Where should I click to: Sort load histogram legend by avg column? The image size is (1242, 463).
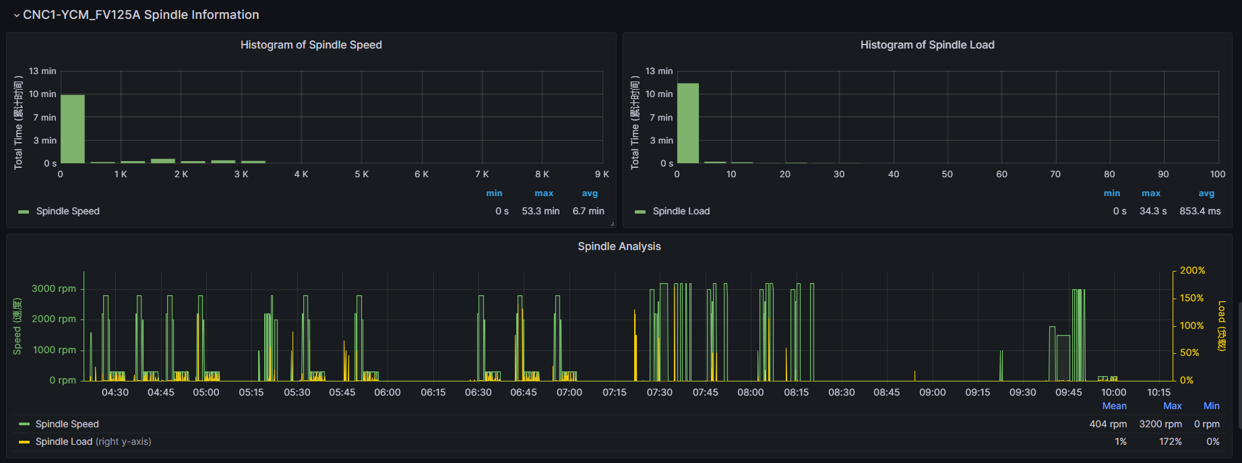point(1206,193)
